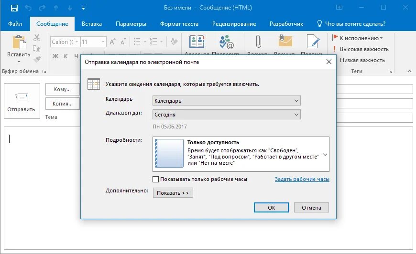Click the Cut scissors icon
Screen dimensions: 416x254
pyautogui.click(x=37, y=38)
